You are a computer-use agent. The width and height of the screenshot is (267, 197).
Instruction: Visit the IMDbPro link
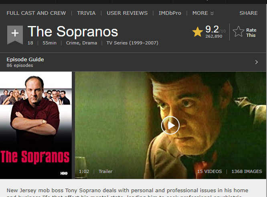[x=170, y=13]
